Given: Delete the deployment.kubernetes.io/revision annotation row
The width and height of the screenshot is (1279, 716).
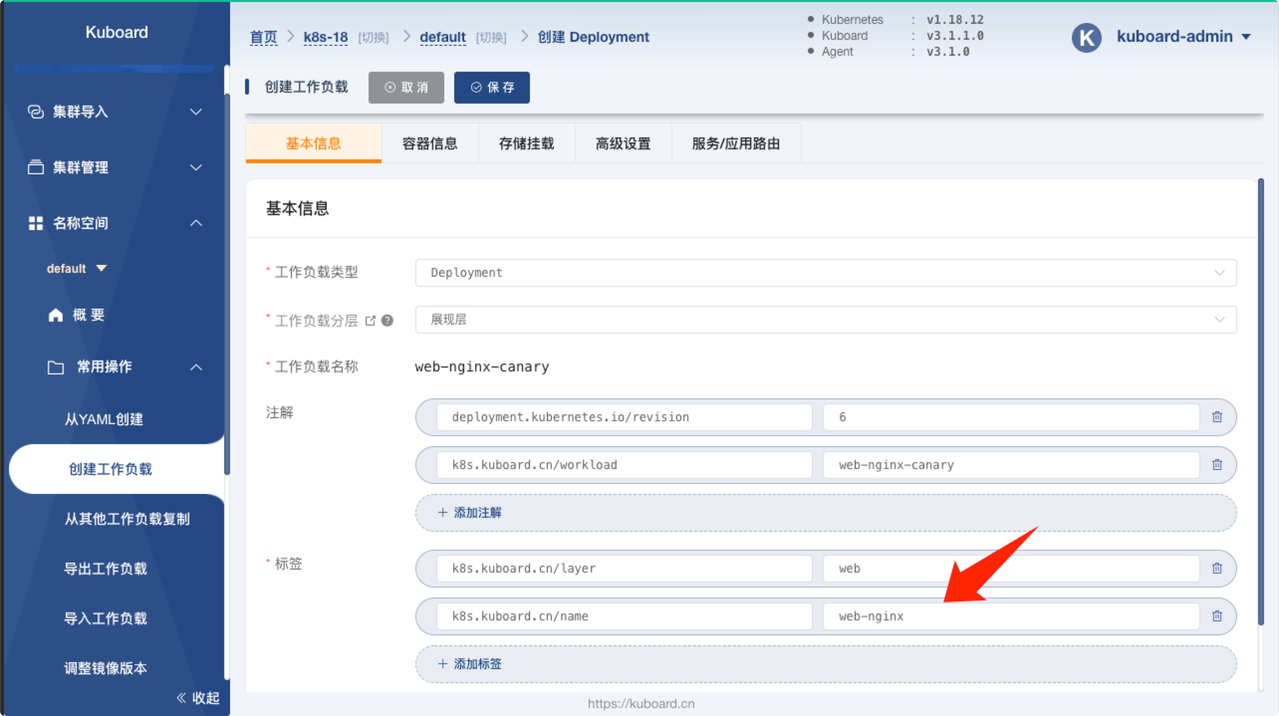Looking at the screenshot, I should (x=1217, y=417).
